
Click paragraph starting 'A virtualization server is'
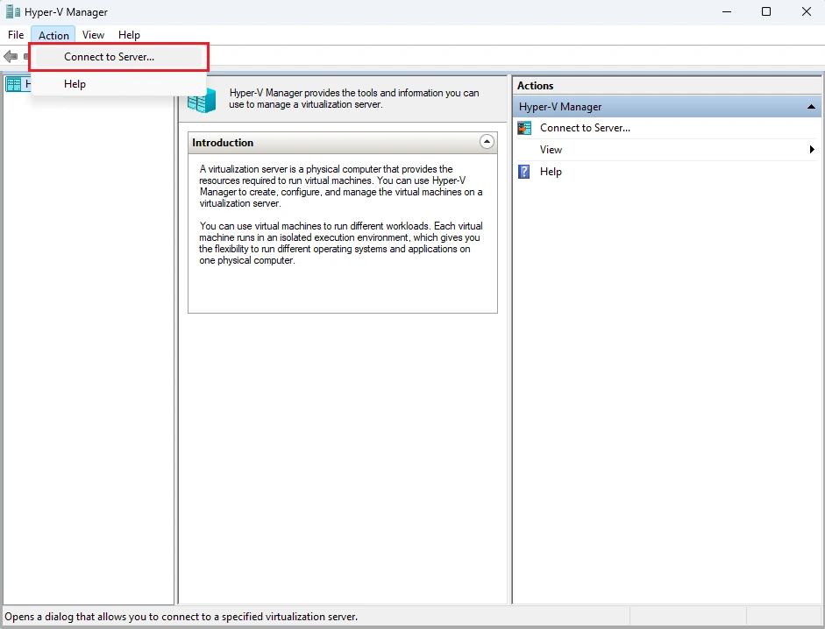coord(341,187)
